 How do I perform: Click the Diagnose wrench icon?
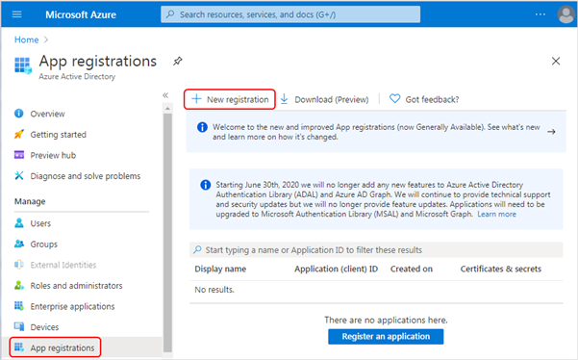point(19,175)
